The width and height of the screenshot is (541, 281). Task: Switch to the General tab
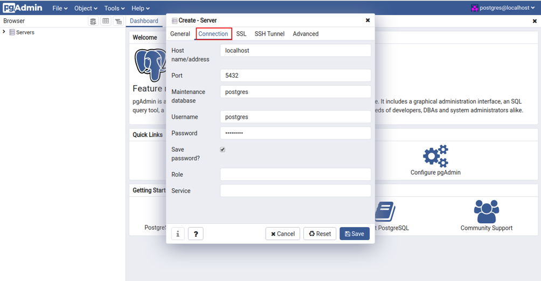pyautogui.click(x=180, y=34)
